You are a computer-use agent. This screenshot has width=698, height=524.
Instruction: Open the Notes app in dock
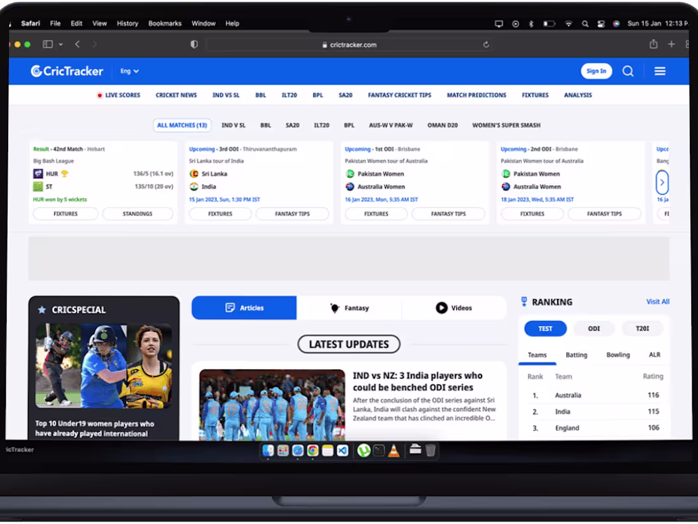(x=327, y=450)
